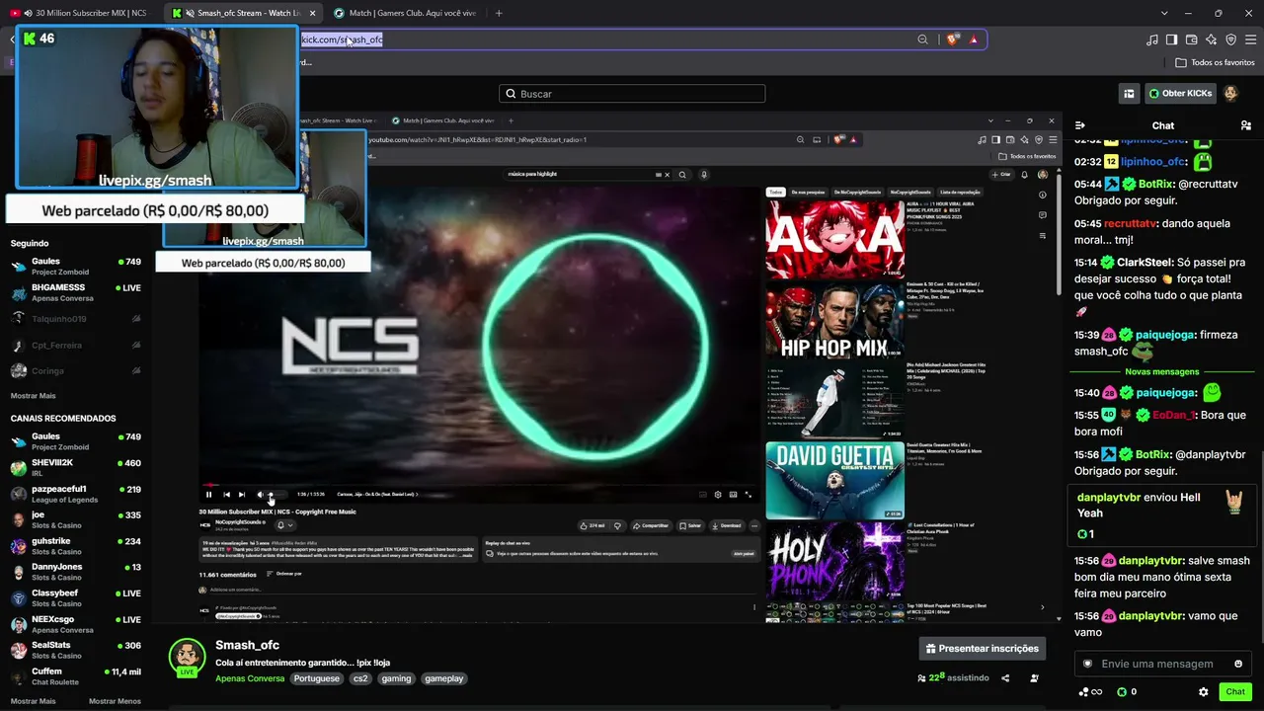
Task: Open the browser hamburger main menu
Action: point(1250,39)
